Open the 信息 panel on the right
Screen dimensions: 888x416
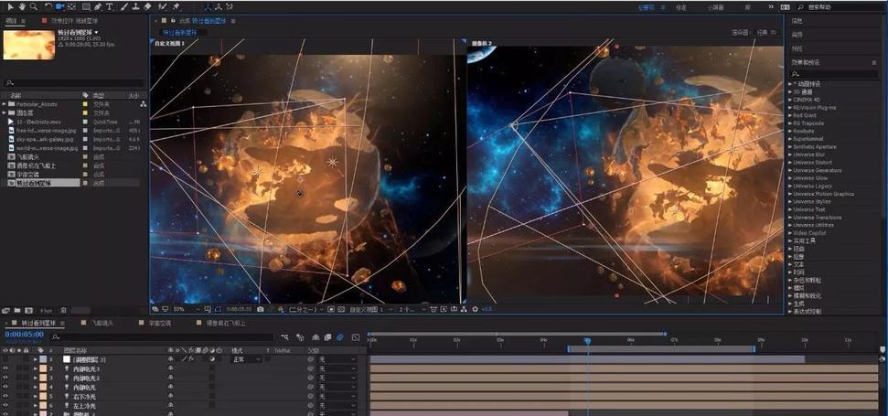point(797,21)
